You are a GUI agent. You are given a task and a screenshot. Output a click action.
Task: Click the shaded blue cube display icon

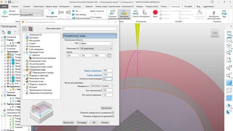tap(229, 83)
